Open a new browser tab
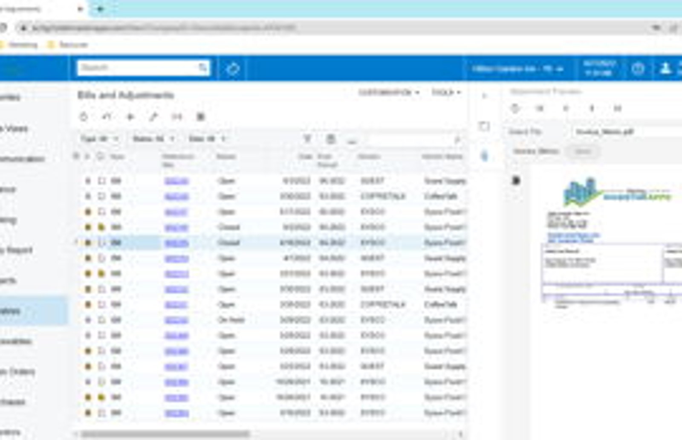This screenshot has height=440, width=682. pos(100,9)
